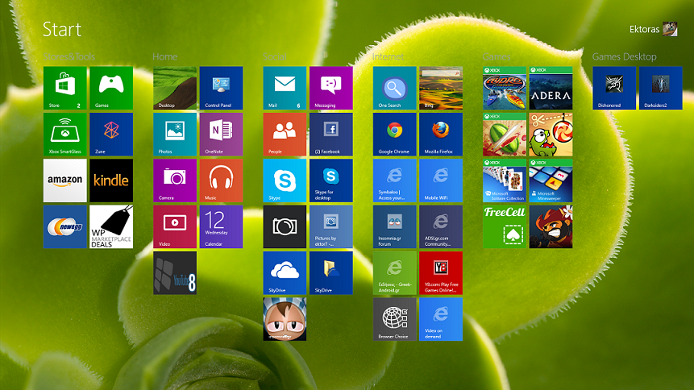Launch the YouTube 8 tile

[x=175, y=273]
